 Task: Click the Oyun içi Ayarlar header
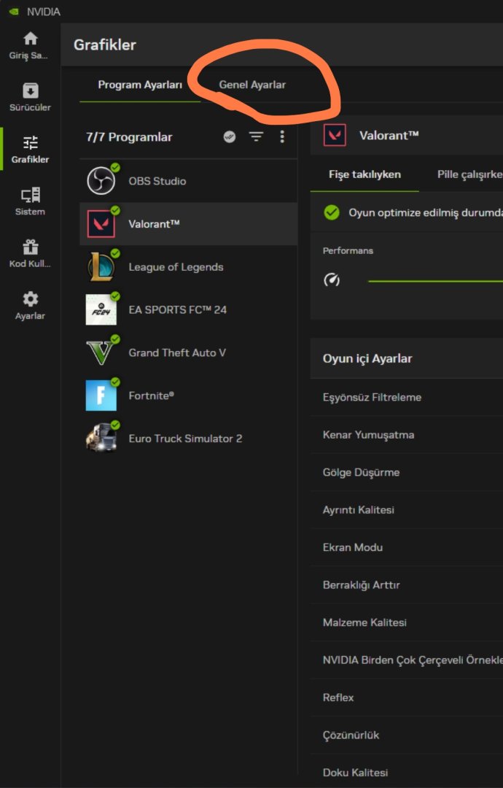click(407, 358)
